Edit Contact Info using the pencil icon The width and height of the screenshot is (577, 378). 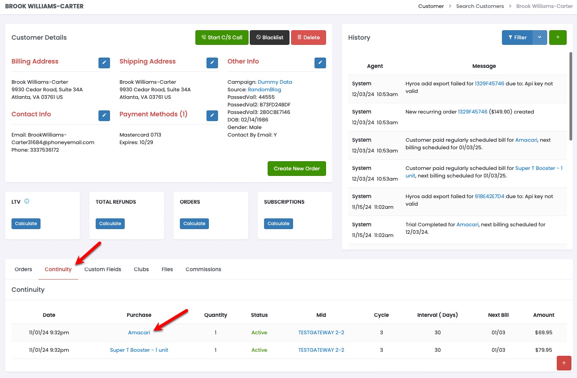click(104, 116)
